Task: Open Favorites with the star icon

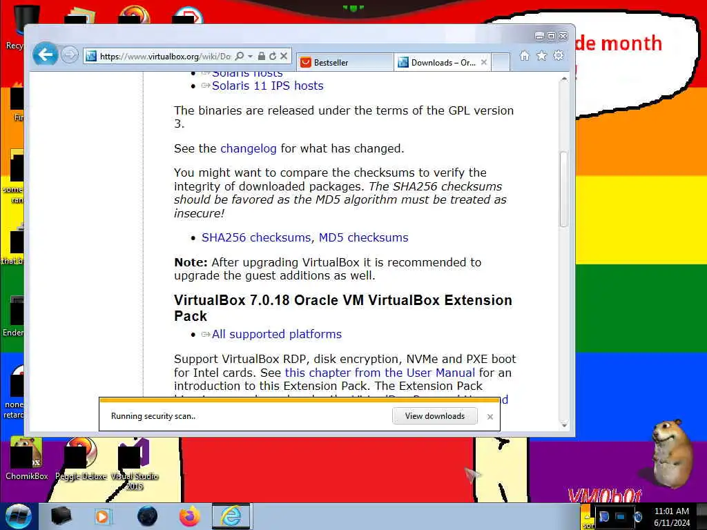Action: tap(541, 55)
